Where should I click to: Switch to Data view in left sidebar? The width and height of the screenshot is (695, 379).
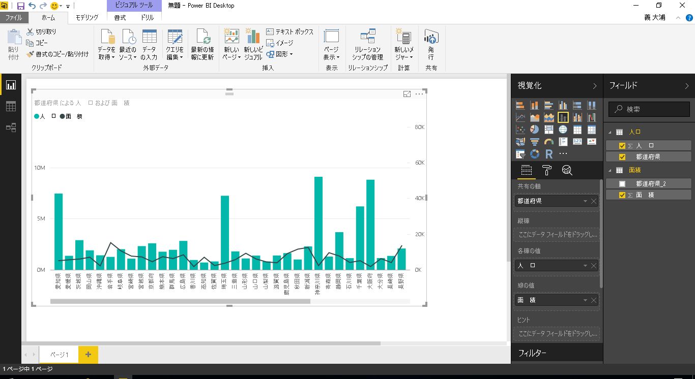tap(11, 106)
